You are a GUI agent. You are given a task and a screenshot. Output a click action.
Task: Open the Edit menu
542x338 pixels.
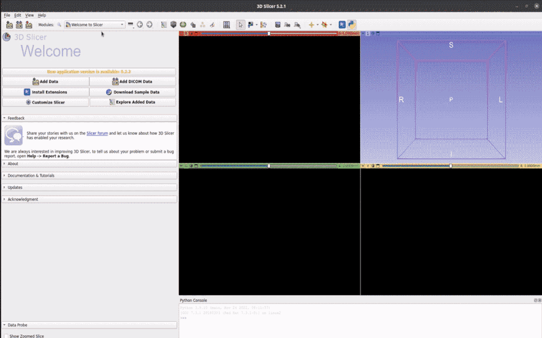pyautogui.click(x=17, y=15)
